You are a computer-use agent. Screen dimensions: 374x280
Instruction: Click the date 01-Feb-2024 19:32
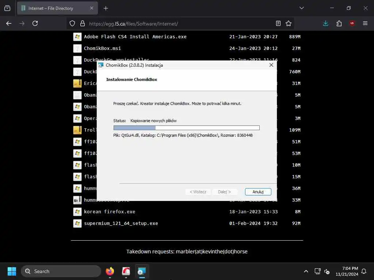[253, 223]
